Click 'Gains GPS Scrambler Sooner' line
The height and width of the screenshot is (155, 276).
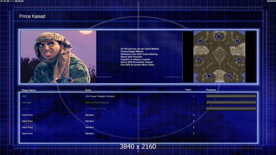point(137,62)
